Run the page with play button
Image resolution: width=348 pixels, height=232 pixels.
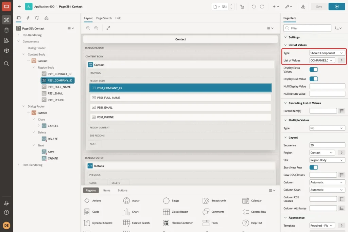(x=337, y=7)
